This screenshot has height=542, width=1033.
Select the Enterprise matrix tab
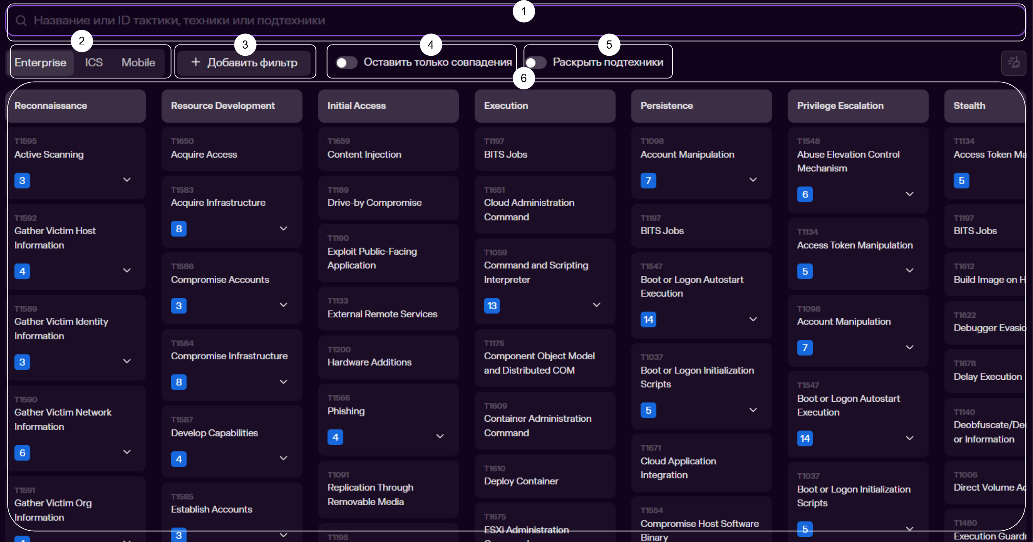40,62
